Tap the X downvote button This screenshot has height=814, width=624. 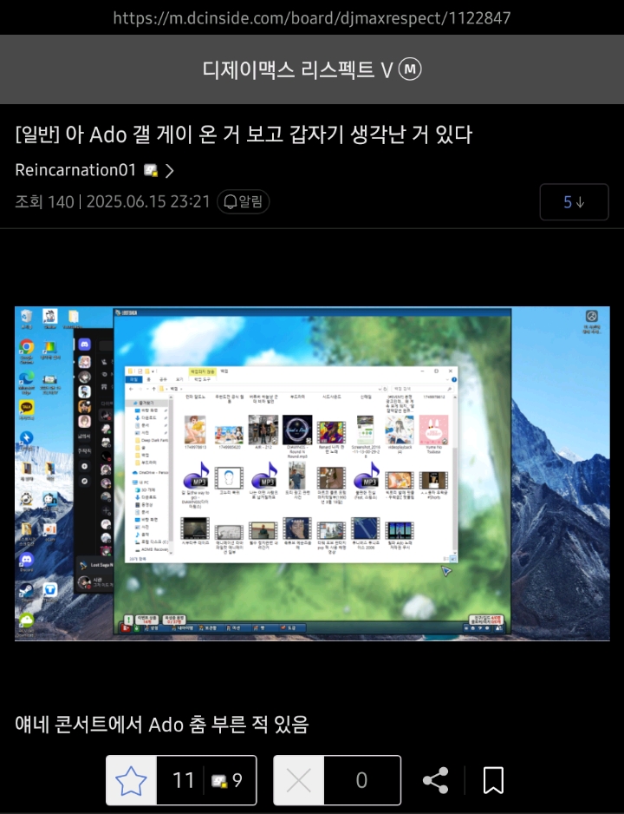(x=298, y=780)
